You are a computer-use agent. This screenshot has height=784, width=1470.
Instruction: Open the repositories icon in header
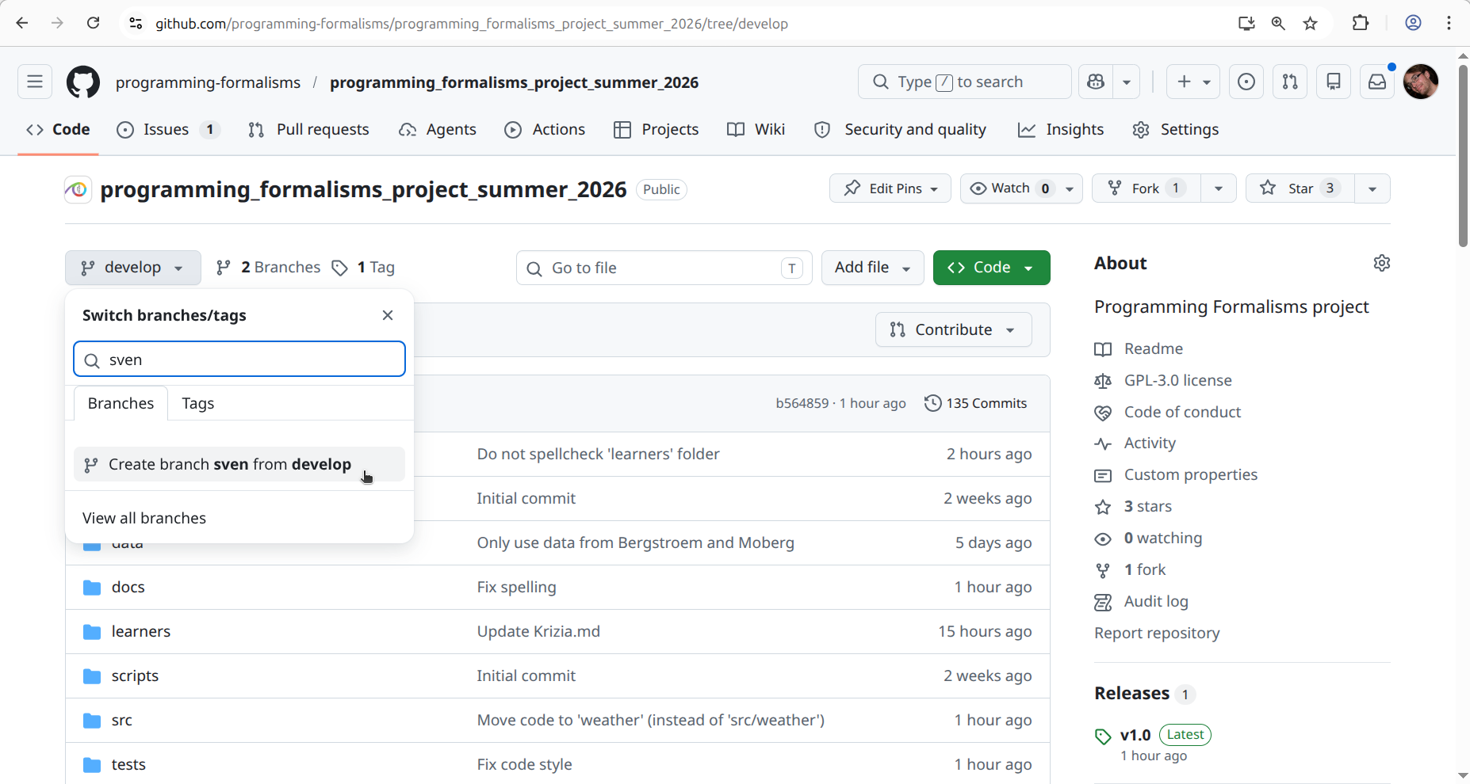1334,82
